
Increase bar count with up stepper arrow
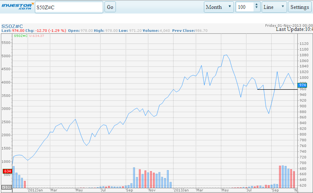[x=257, y=4]
